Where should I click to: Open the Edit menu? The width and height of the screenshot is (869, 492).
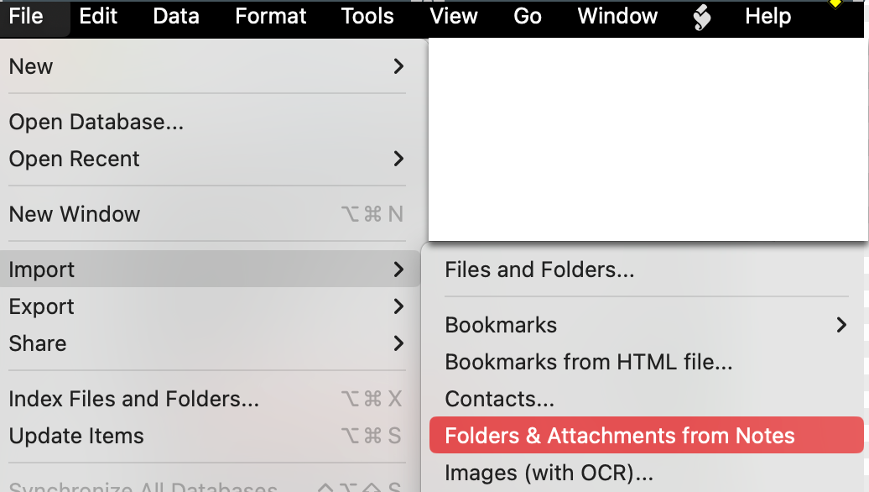pos(98,16)
